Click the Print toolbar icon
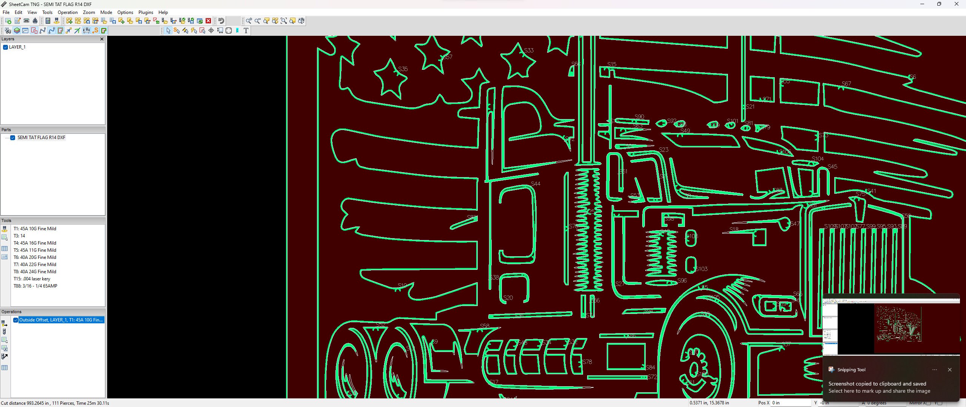 point(26,21)
